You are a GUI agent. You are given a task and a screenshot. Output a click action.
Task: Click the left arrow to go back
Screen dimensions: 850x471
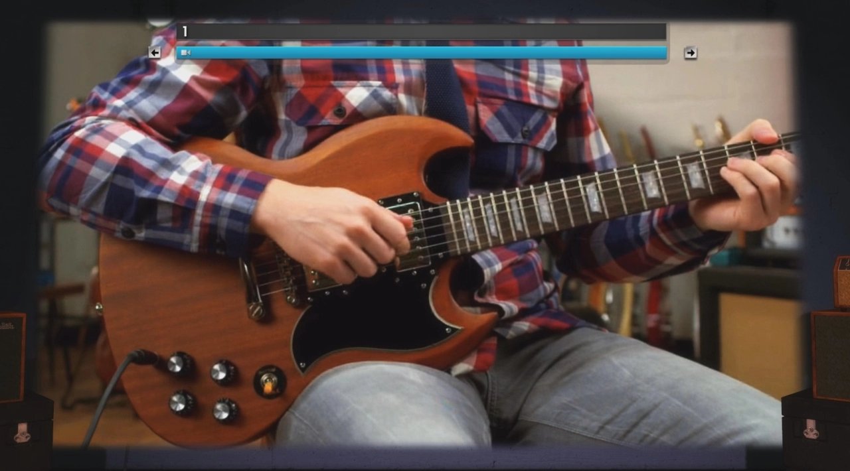155,53
